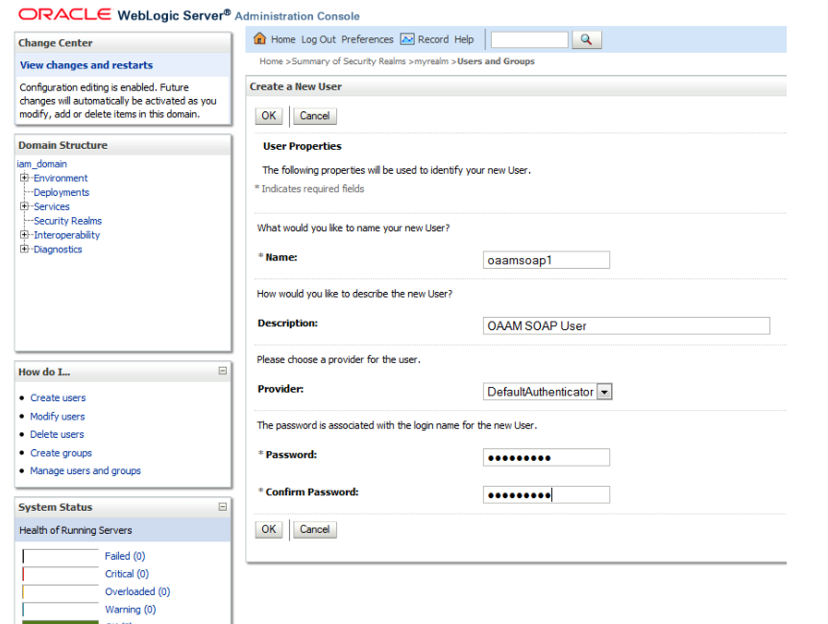828x624 pixels.
Task: Collapse the How do I panel
Action: (x=223, y=372)
